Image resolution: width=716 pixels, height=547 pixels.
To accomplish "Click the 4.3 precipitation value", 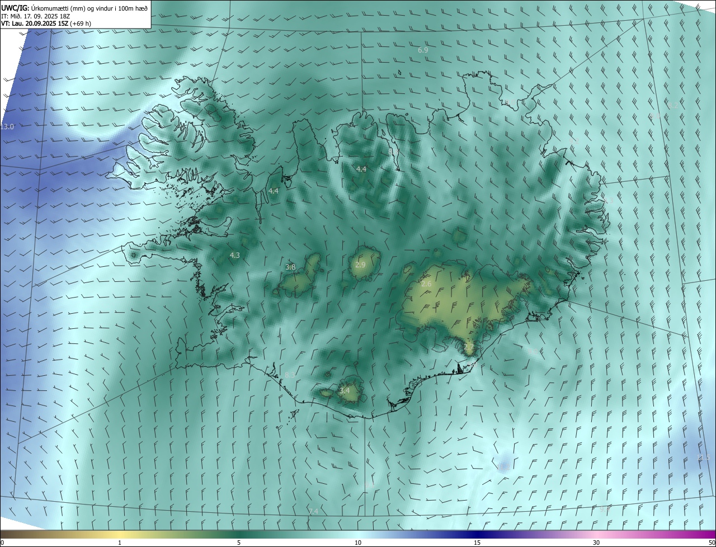I will point(235,255).
